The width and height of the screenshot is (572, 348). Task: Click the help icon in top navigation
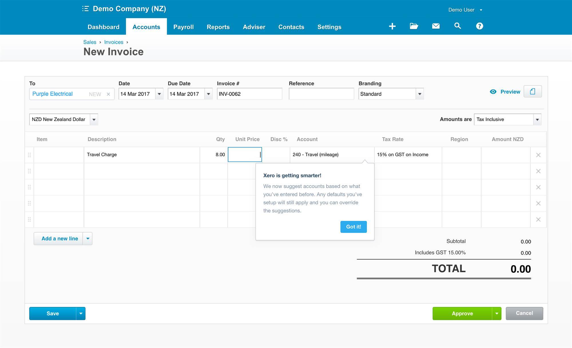(x=479, y=26)
